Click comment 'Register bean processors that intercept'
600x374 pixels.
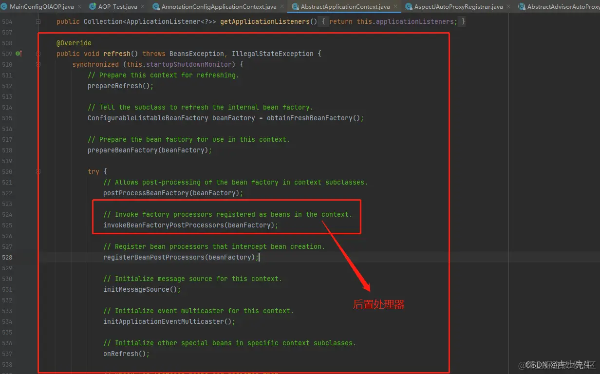click(x=214, y=246)
